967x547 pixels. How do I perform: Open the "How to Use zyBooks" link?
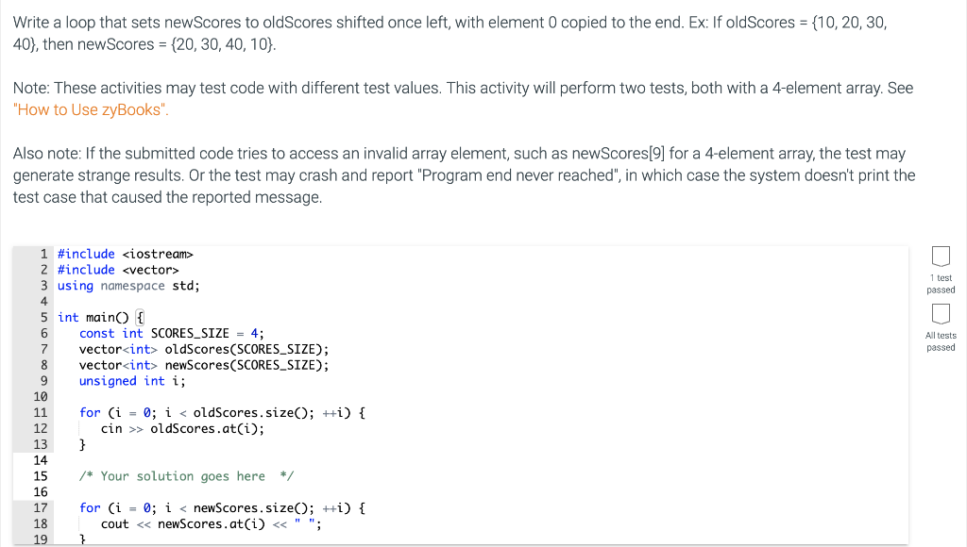coord(91,109)
